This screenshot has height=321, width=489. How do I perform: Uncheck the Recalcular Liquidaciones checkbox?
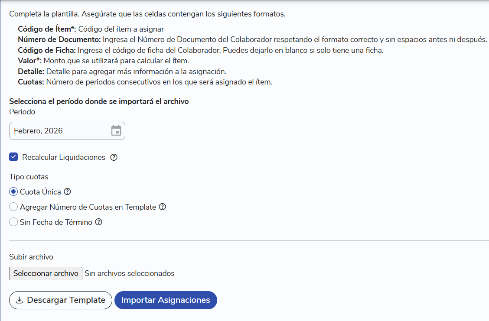click(x=13, y=157)
